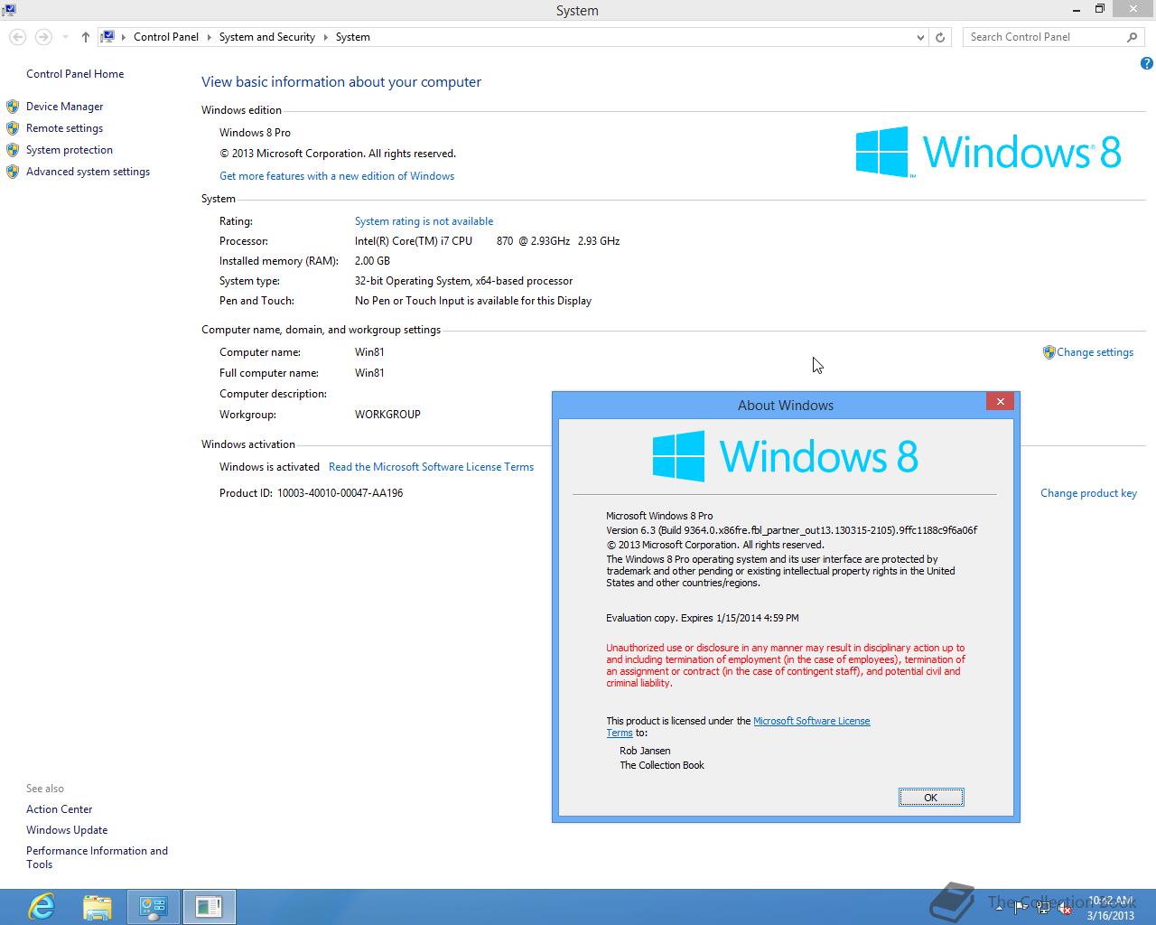Click the taskbar clock showing 3/16/2013
Image resolution: width=1156 pixels, height=925 pixels.
click(1110, 908)
